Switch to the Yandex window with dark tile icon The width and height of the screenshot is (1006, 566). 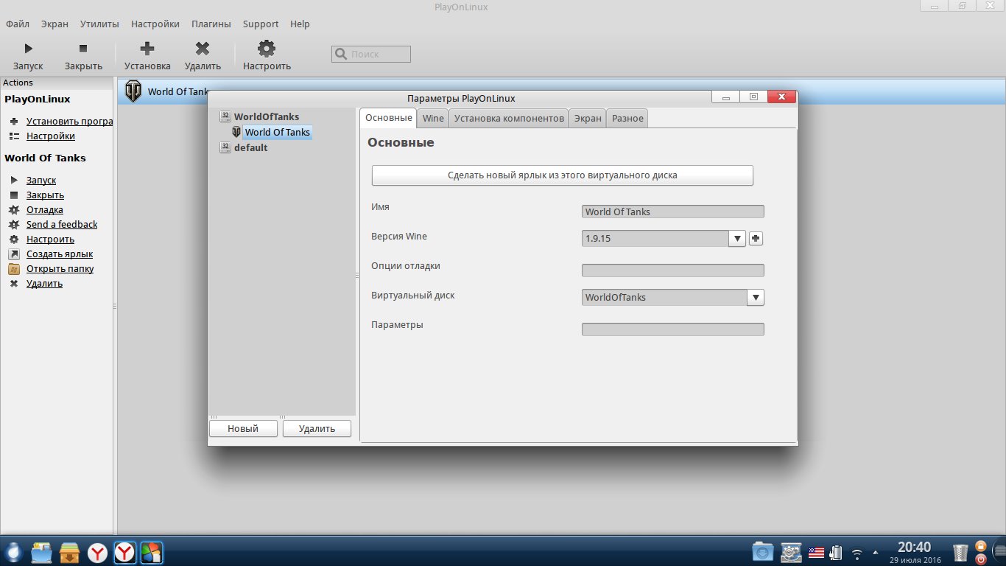point(124,552)
